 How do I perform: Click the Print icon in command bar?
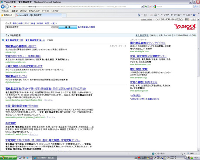156,15
